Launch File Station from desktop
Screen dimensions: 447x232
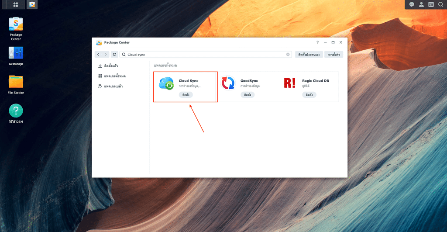(16, 85)
